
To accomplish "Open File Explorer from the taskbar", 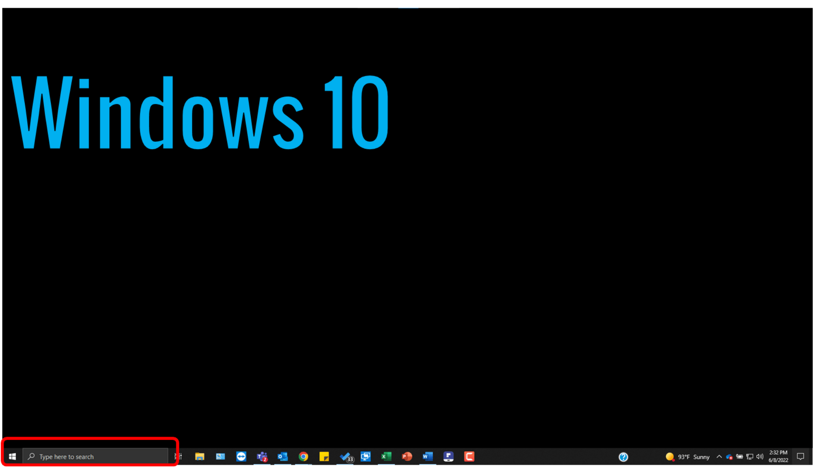I will coord(199,457).
